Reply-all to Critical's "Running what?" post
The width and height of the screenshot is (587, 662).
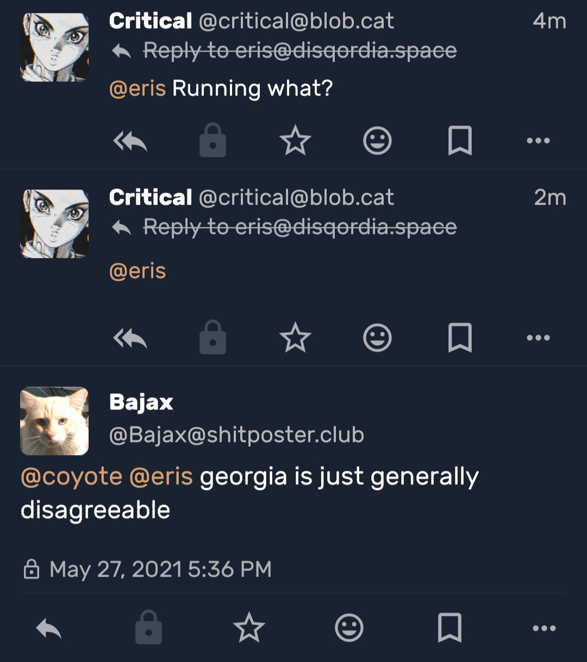coord(130,141)
